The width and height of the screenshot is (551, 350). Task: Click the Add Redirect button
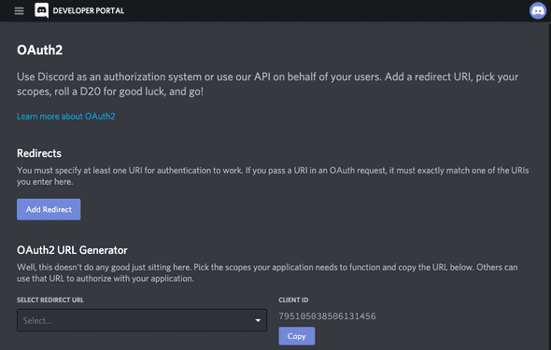[x=49, y=210]
